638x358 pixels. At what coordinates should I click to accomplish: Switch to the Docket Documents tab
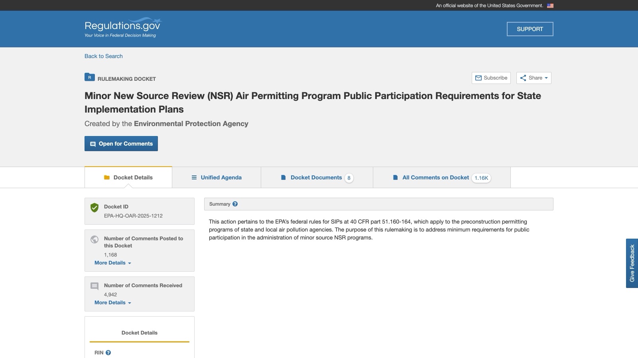click(317, 177)
